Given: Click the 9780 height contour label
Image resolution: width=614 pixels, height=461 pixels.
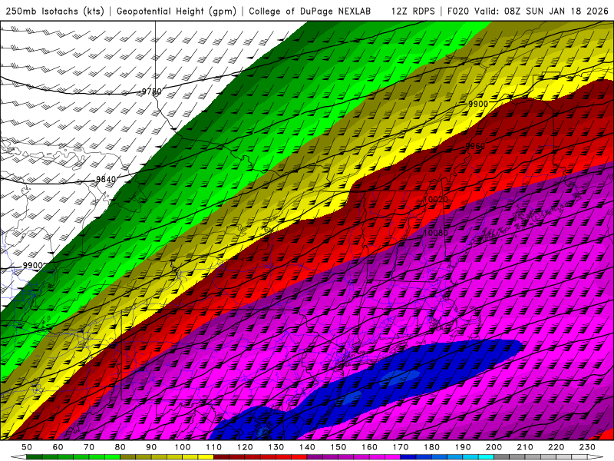Looking at the screenshot, I should pyautogui.click(x=151, y=91).
